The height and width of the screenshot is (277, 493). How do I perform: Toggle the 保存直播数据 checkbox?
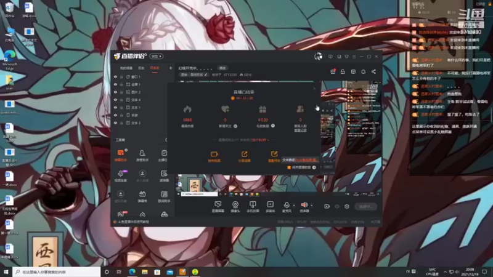(289, 167)
